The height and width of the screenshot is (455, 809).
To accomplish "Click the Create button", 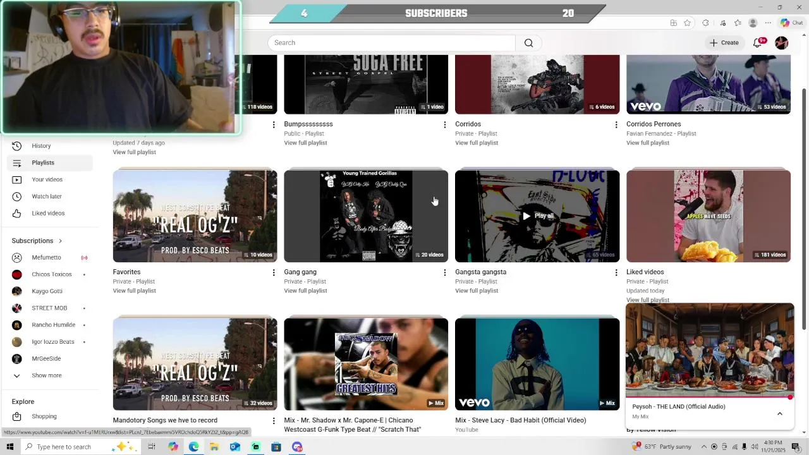I will 724,43.
